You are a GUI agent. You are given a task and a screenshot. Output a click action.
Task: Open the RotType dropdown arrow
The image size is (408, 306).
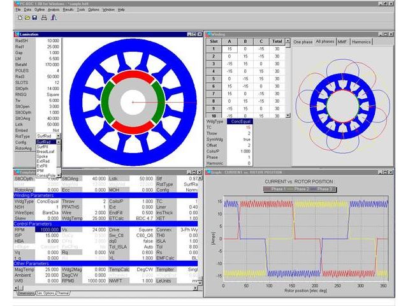click(57, 136)
